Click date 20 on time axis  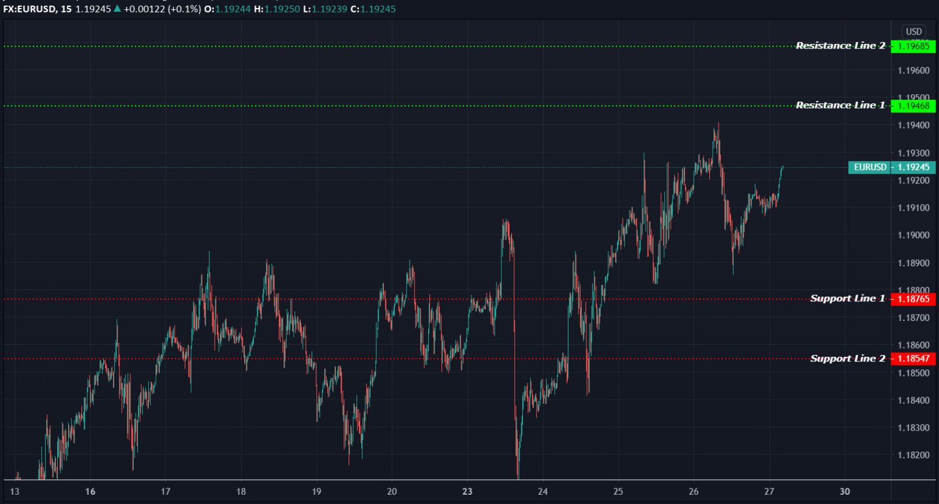(392, 492)
